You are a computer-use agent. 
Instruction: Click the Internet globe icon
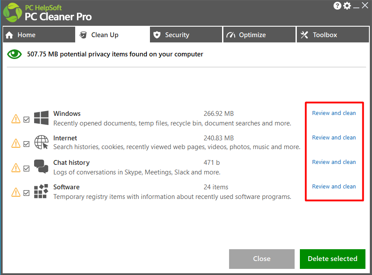(x=41, y=142)
